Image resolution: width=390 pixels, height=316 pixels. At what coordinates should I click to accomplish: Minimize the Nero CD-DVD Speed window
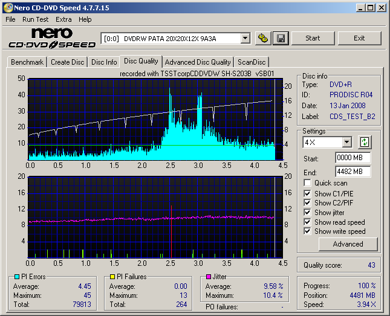tap(360, 8)
